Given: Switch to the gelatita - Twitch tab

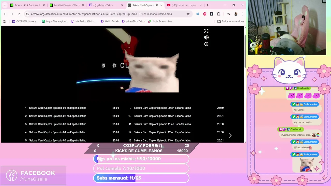Looking at the screenshot, I should coord(106,5).
